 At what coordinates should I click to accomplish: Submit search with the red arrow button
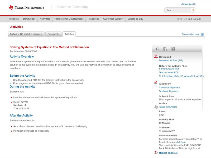193,10
